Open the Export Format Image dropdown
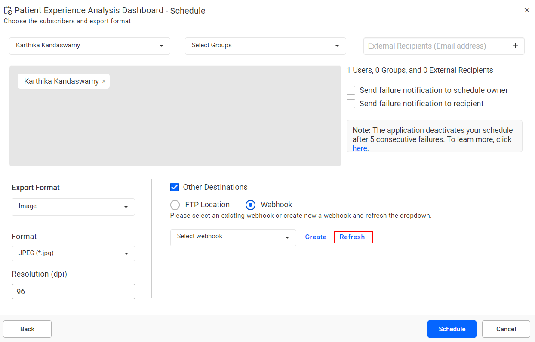 coord(73,206)
